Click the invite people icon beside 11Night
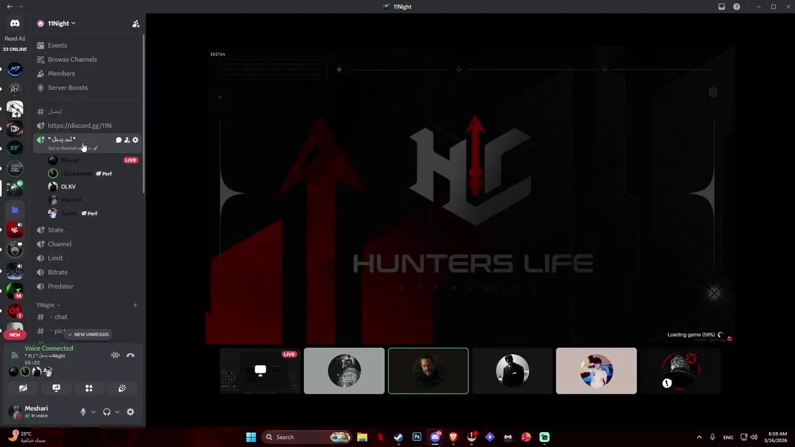795x447 pixels. point(135,24)
